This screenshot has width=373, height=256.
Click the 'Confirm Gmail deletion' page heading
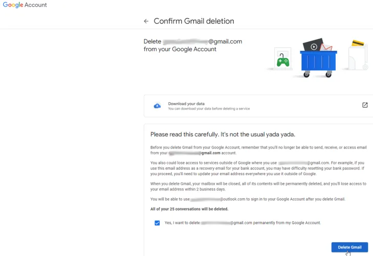[x=194, y=22]
